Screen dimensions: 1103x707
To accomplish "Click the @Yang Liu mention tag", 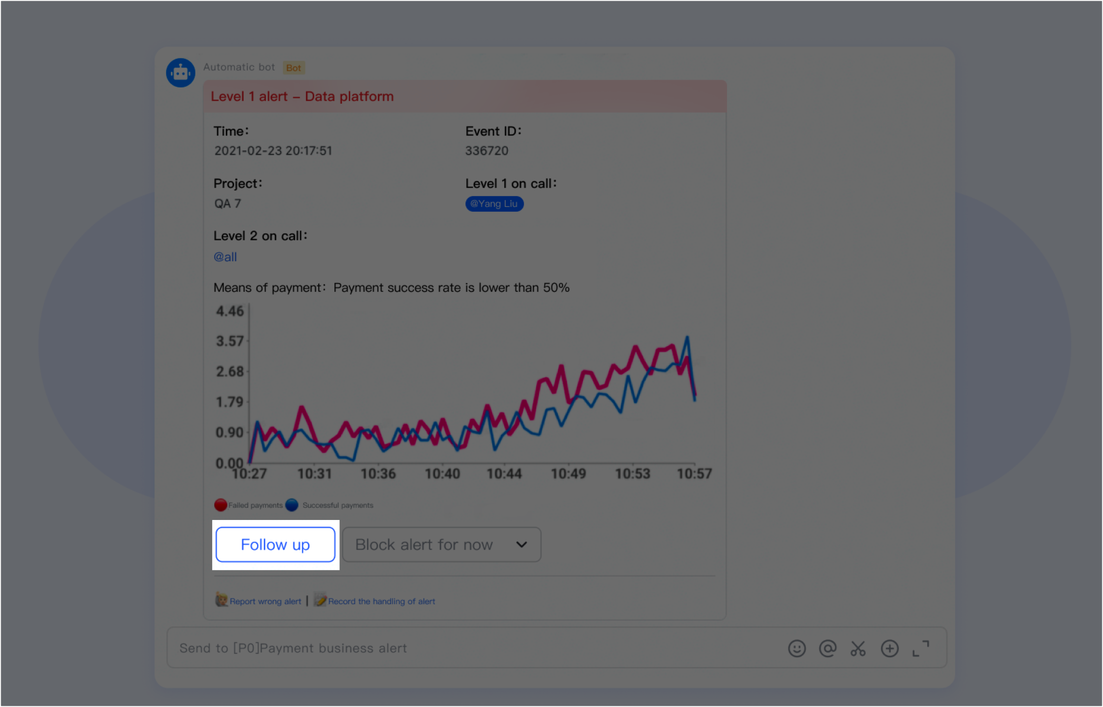I will 494,204.
